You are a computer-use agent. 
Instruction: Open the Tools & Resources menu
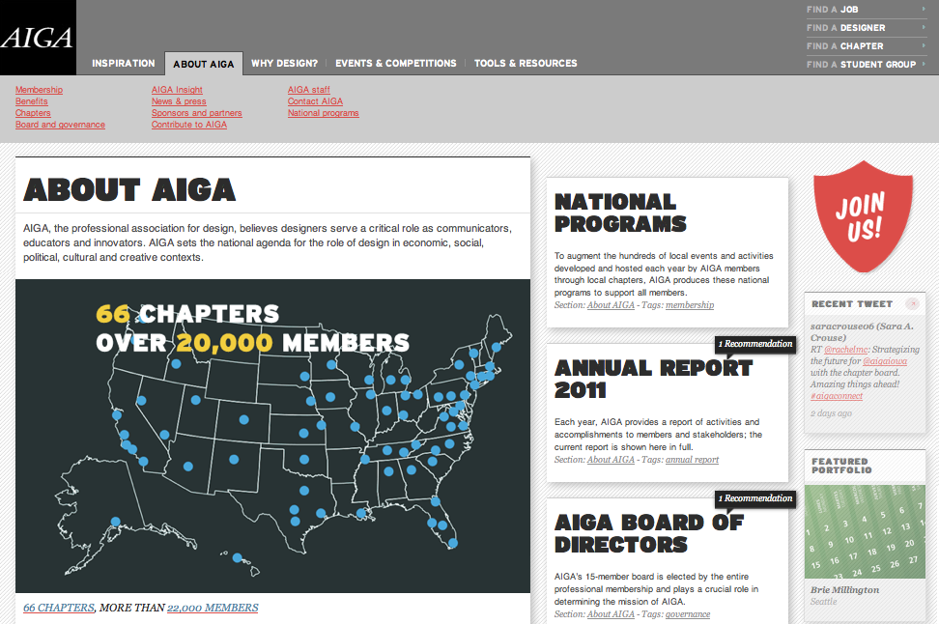[526, 64]
